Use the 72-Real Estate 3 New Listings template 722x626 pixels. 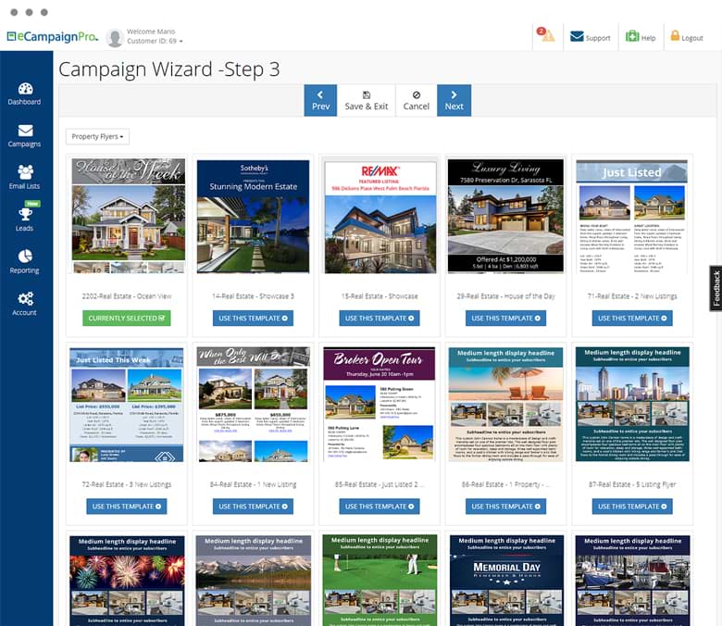click(x=127, y=507)
